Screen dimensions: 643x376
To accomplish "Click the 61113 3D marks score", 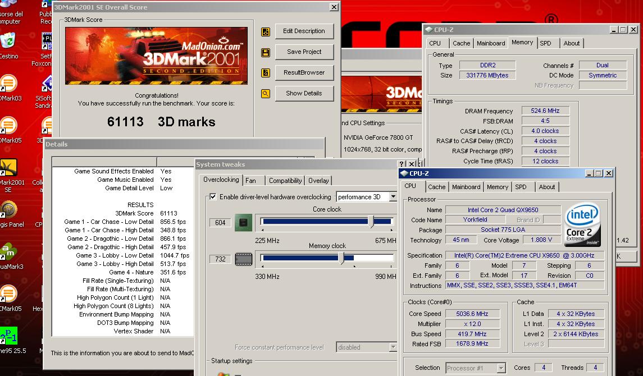I will pyautogui.click(x=161, y=122).
